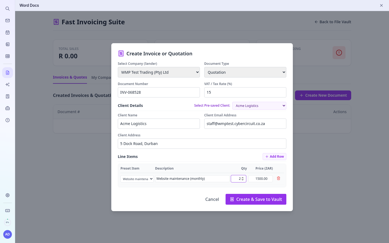Image resolution: width=389 pixels, height=243 pixels.
Task: Open the Select Pre-saved Client dropdown
Action: (x=259, y=106)
